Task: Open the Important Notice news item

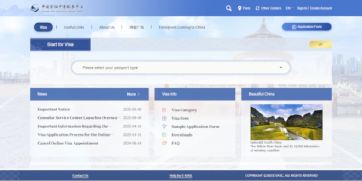Action: click(54, 109)
